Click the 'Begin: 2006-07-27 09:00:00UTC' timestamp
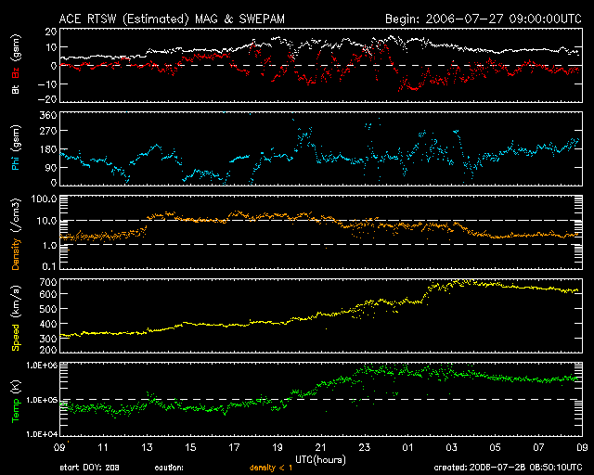 click(x=484, y=19)
